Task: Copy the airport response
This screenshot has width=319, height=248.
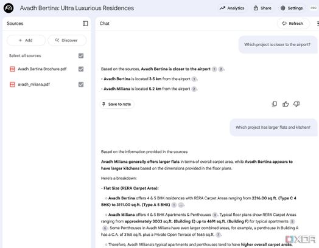Action: 274,104
